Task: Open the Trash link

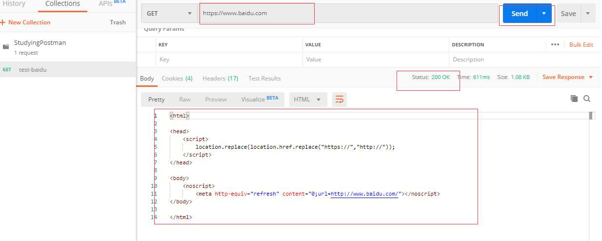Action: click(x=118, y=22)
